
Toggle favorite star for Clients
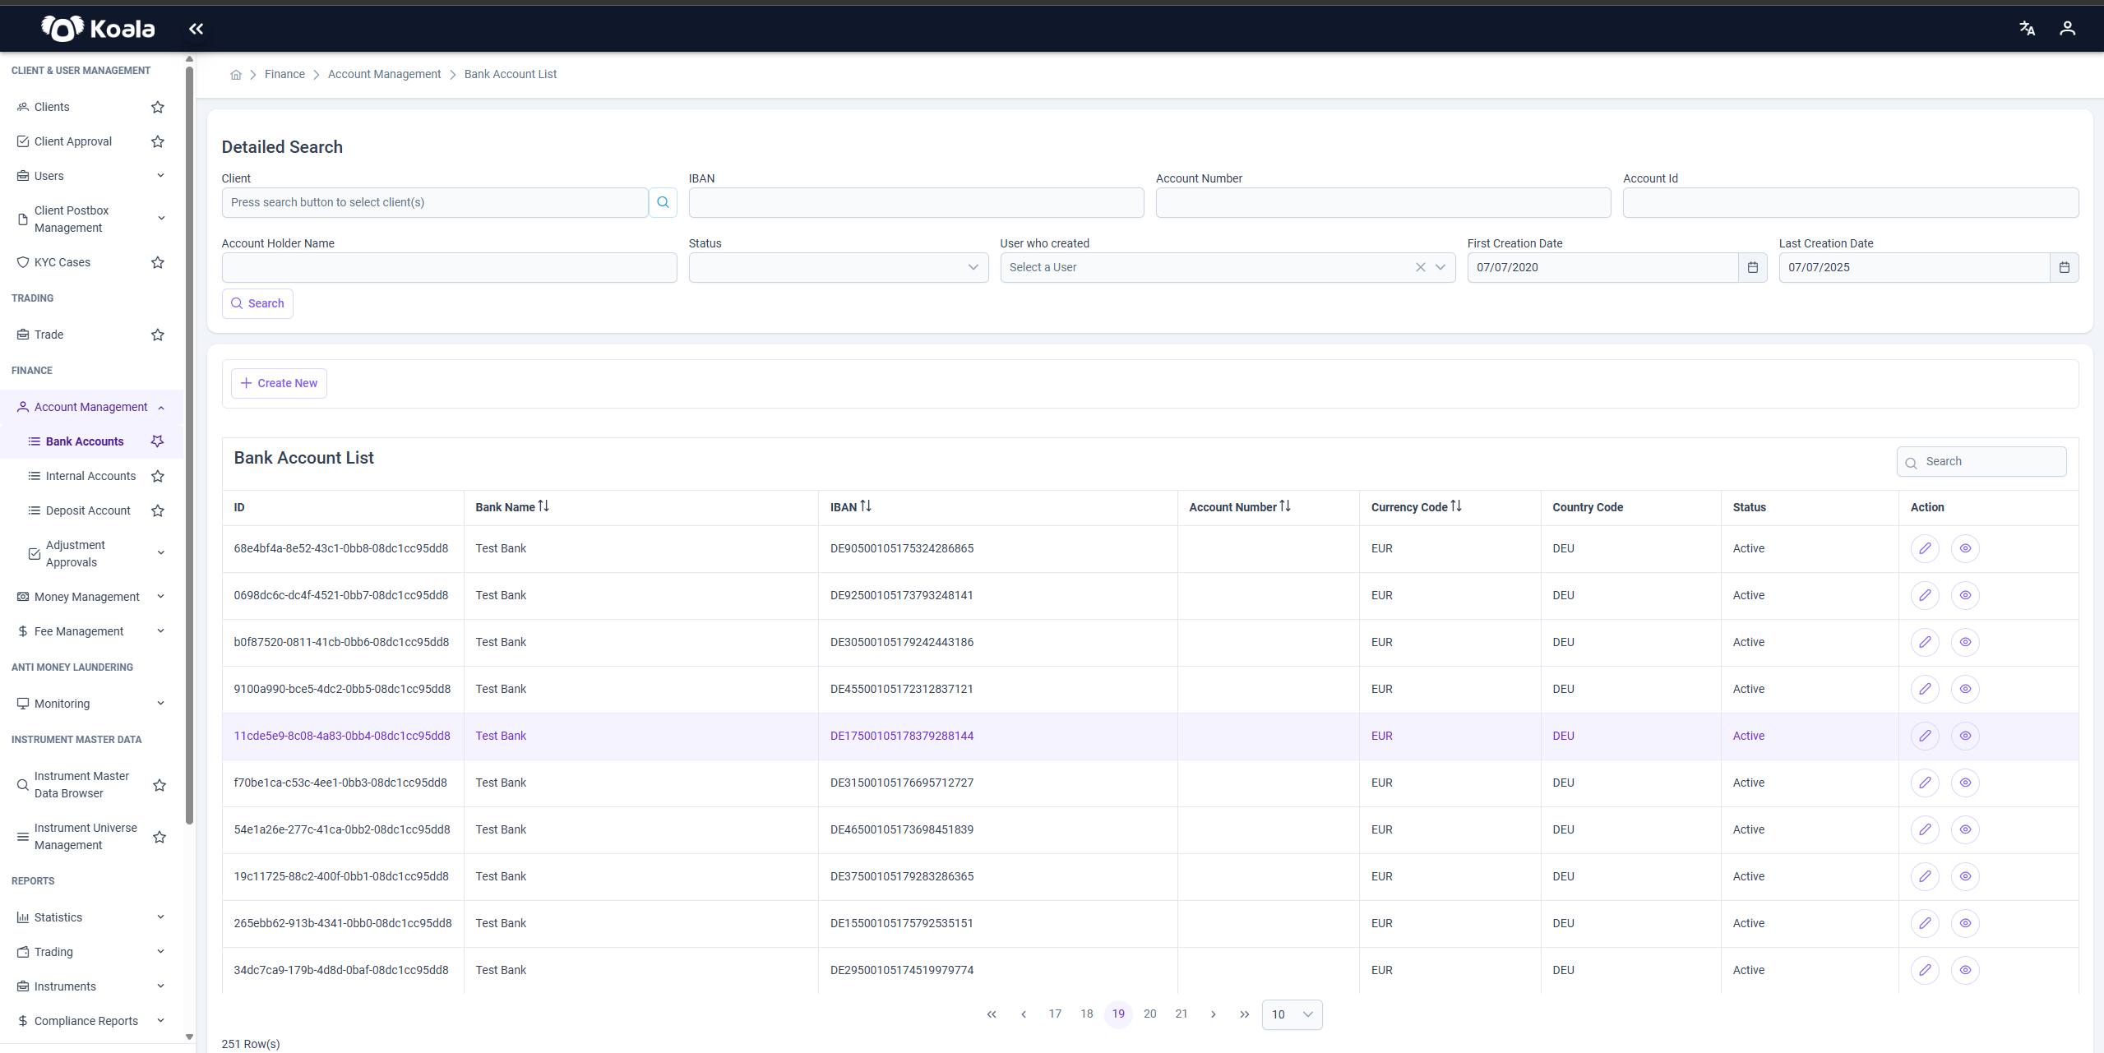tap(158, 107)
